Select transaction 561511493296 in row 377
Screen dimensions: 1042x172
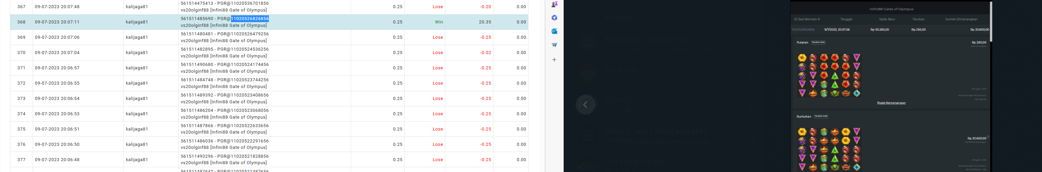[197, 156]
